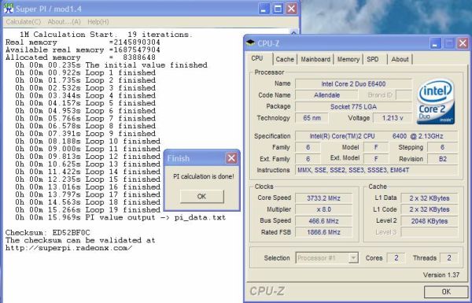This screenshot has width=472, height=303.
Task: Click the Core Speed value 3733.2 MHz
Action: tap(323, 198)
